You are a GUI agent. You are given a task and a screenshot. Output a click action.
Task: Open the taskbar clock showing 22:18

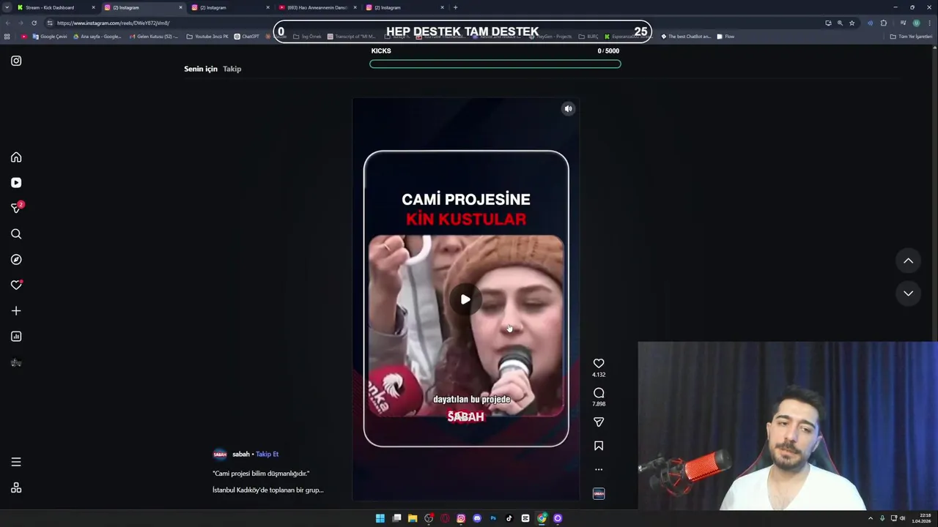[x=921, y=518]
